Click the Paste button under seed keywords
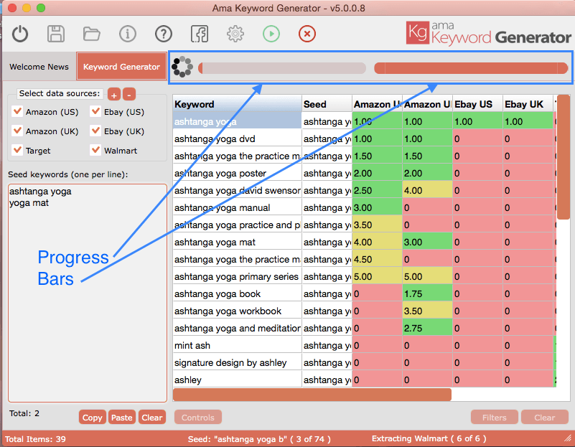The height and width of the screenshot is (447, 575). coord(122,418)
